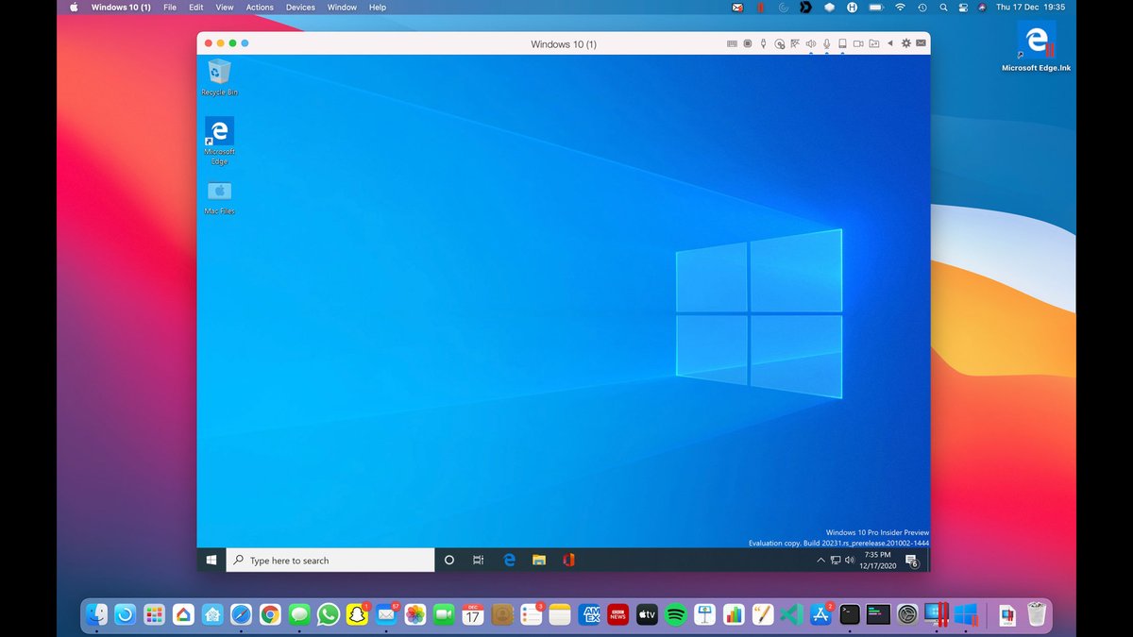Open the Recycle Bin on Windows desktop
Image resolution: width=1133 pixels, height=637 pixels.
219,77
